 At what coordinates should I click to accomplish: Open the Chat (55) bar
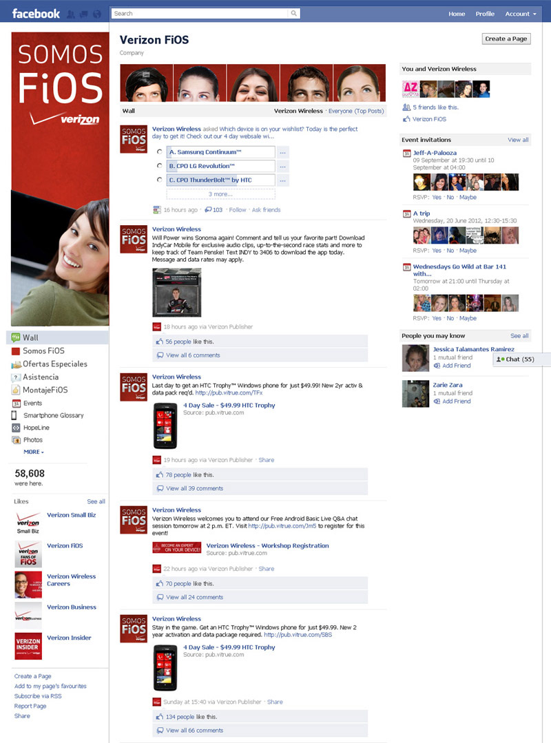pyautogui.click(x=521, y=359)
